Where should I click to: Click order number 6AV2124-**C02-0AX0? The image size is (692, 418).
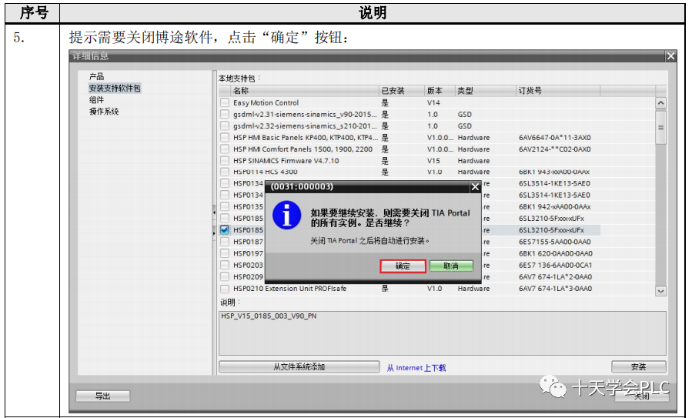pos(555,149)
